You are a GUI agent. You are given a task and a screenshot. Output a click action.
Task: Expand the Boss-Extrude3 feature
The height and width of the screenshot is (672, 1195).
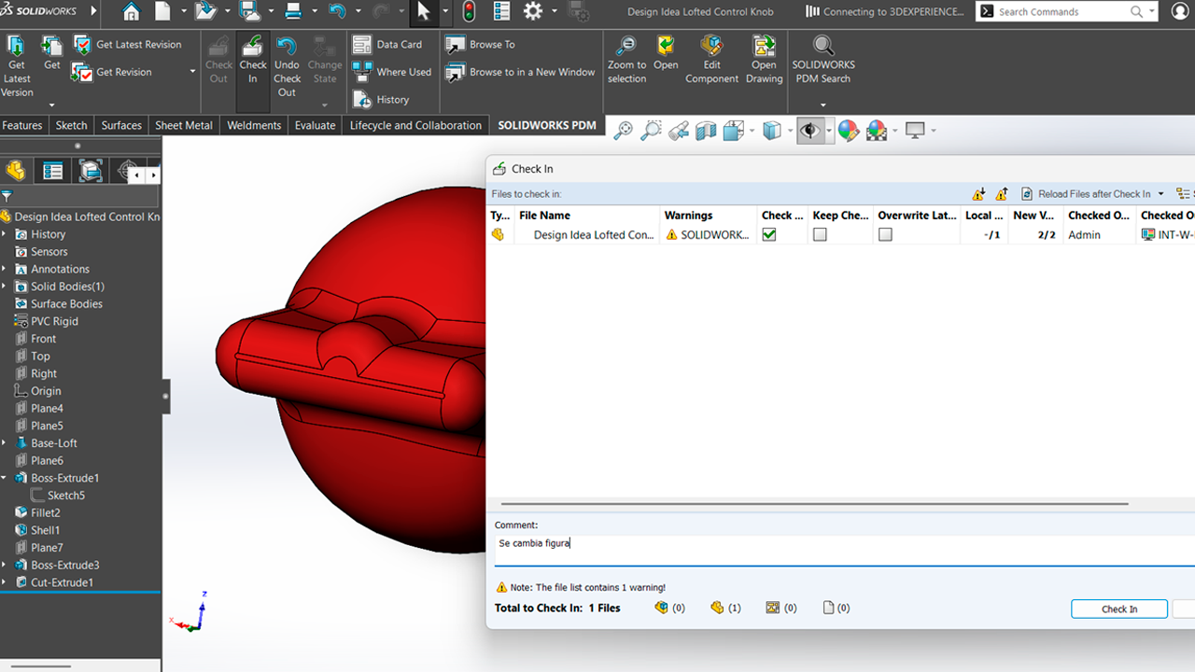(x=5, y=565)
